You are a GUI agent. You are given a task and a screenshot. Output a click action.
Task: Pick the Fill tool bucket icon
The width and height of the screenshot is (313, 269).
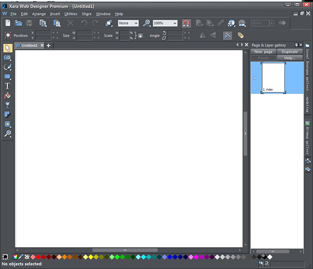7,96
